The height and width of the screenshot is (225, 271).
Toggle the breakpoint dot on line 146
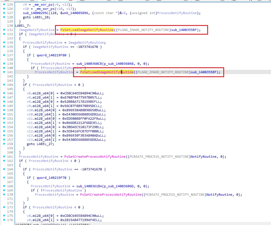pyautogui.click(x=4, y=93)
